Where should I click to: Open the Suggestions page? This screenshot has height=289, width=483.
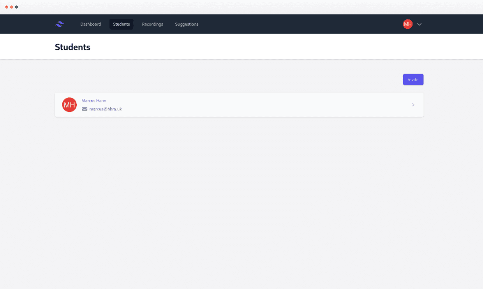187,24
